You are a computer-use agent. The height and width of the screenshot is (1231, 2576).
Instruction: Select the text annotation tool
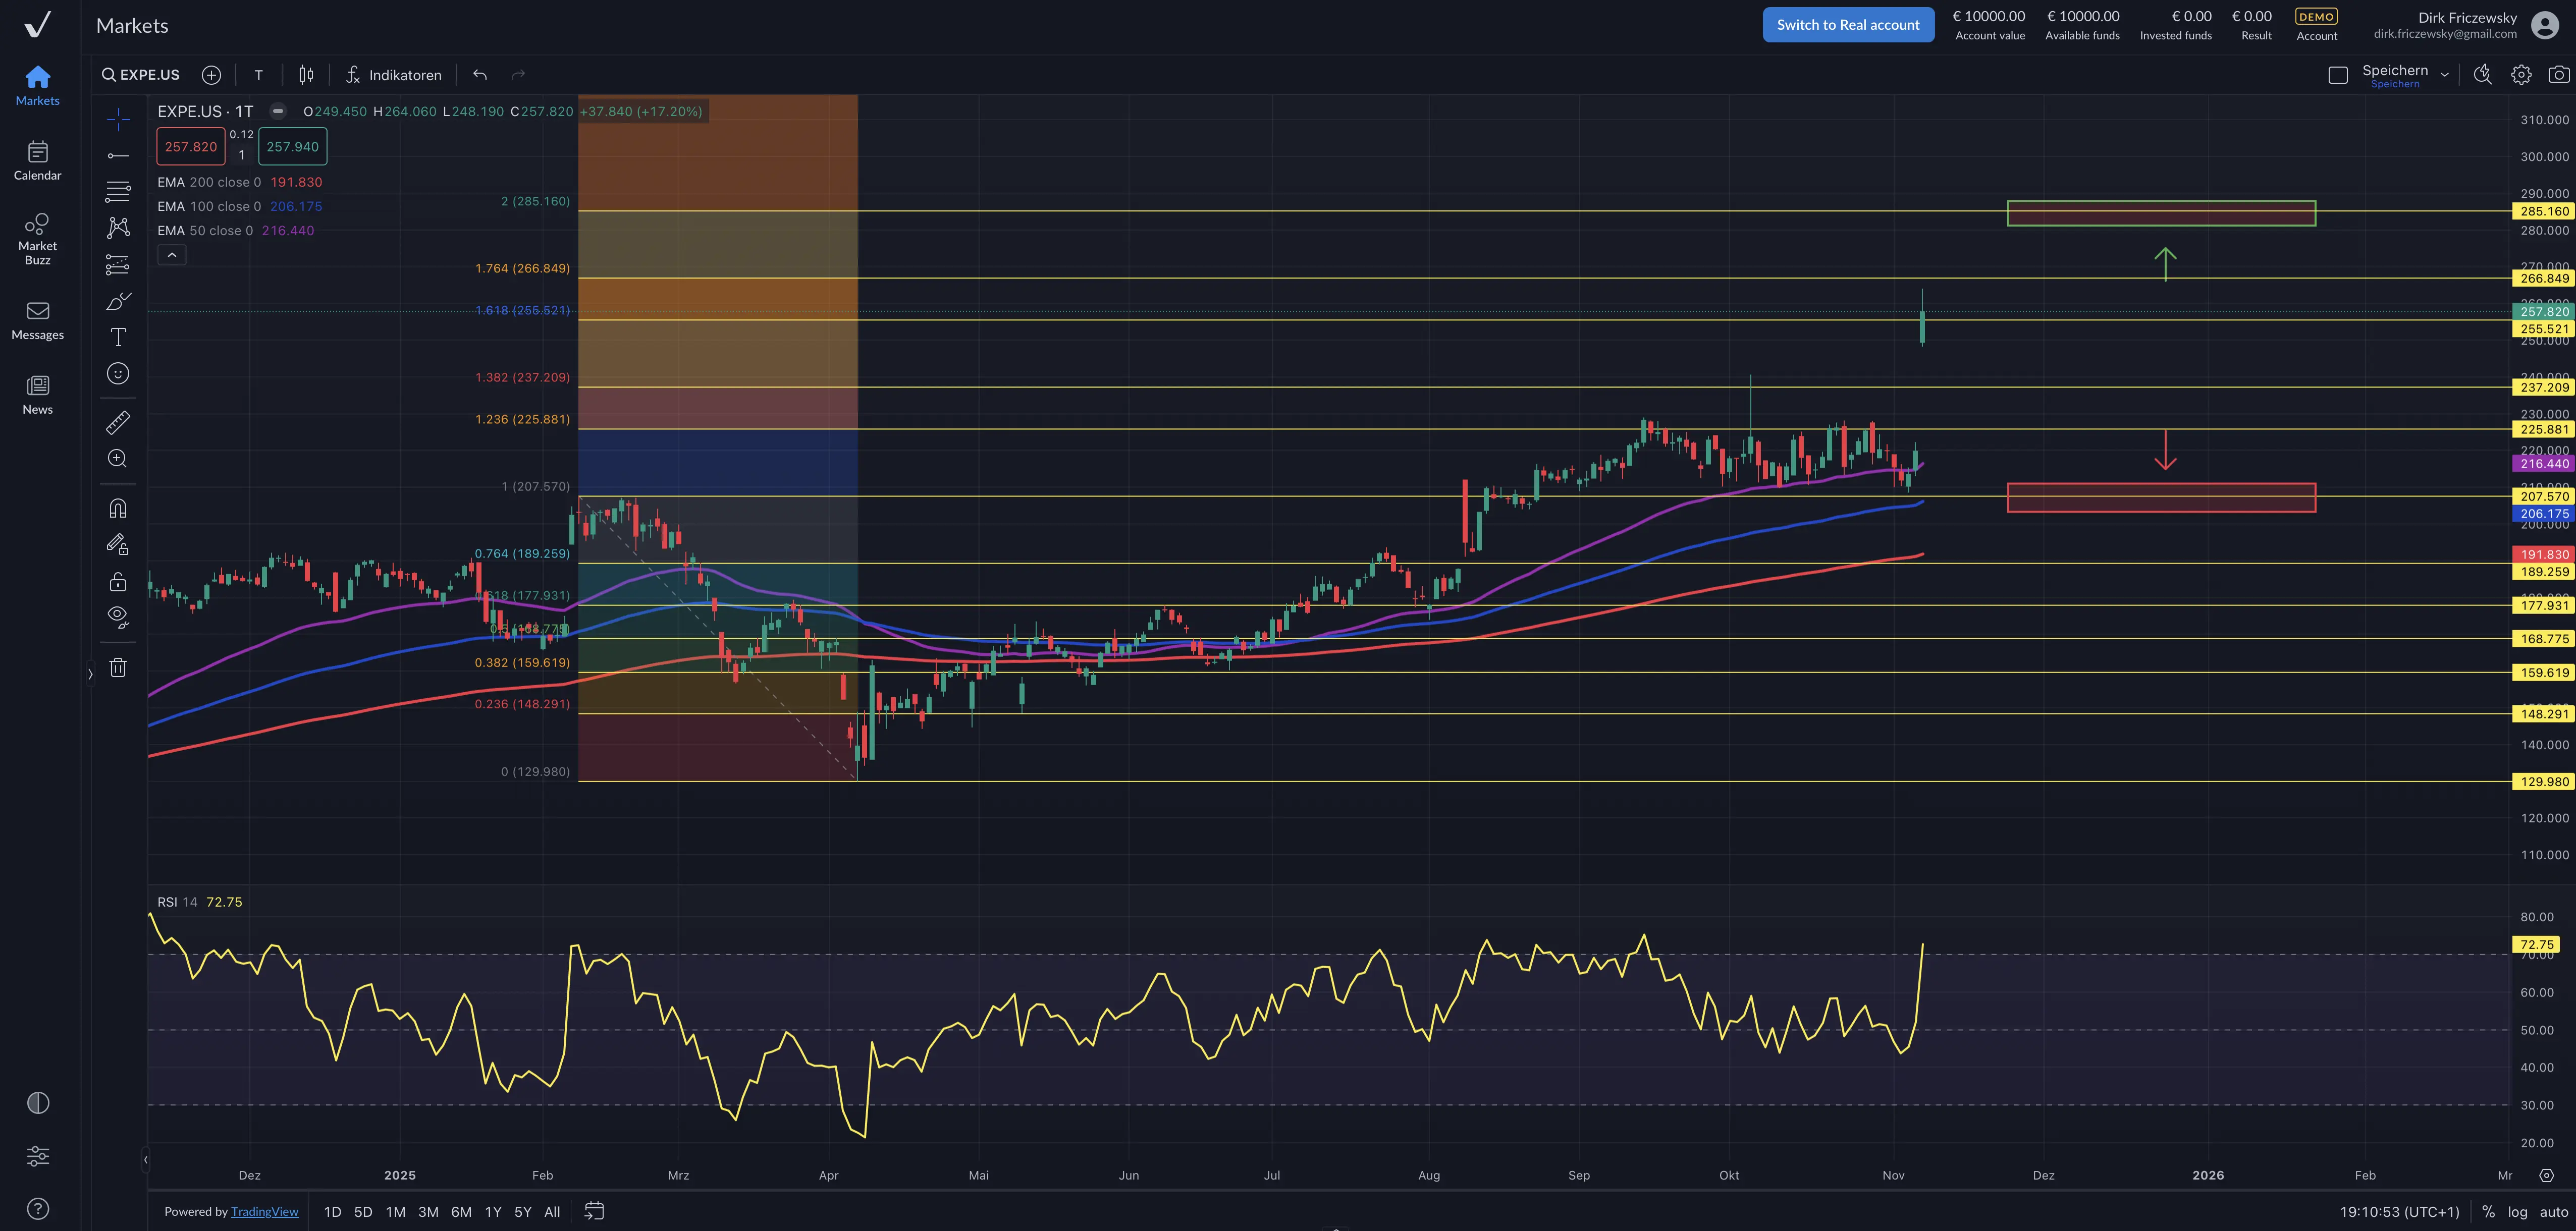118,337
